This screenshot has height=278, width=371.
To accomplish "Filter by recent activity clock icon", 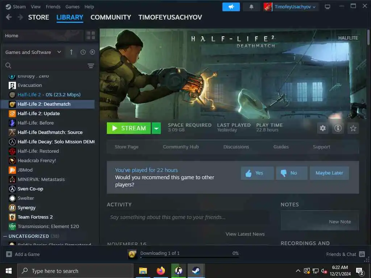I will 83,52.
